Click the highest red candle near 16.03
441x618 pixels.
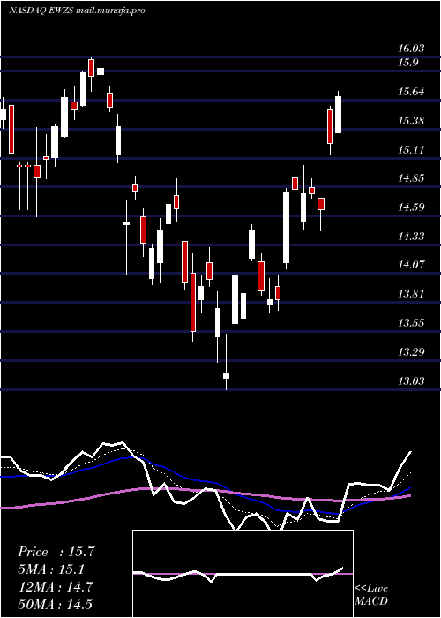tap(92, 67)
